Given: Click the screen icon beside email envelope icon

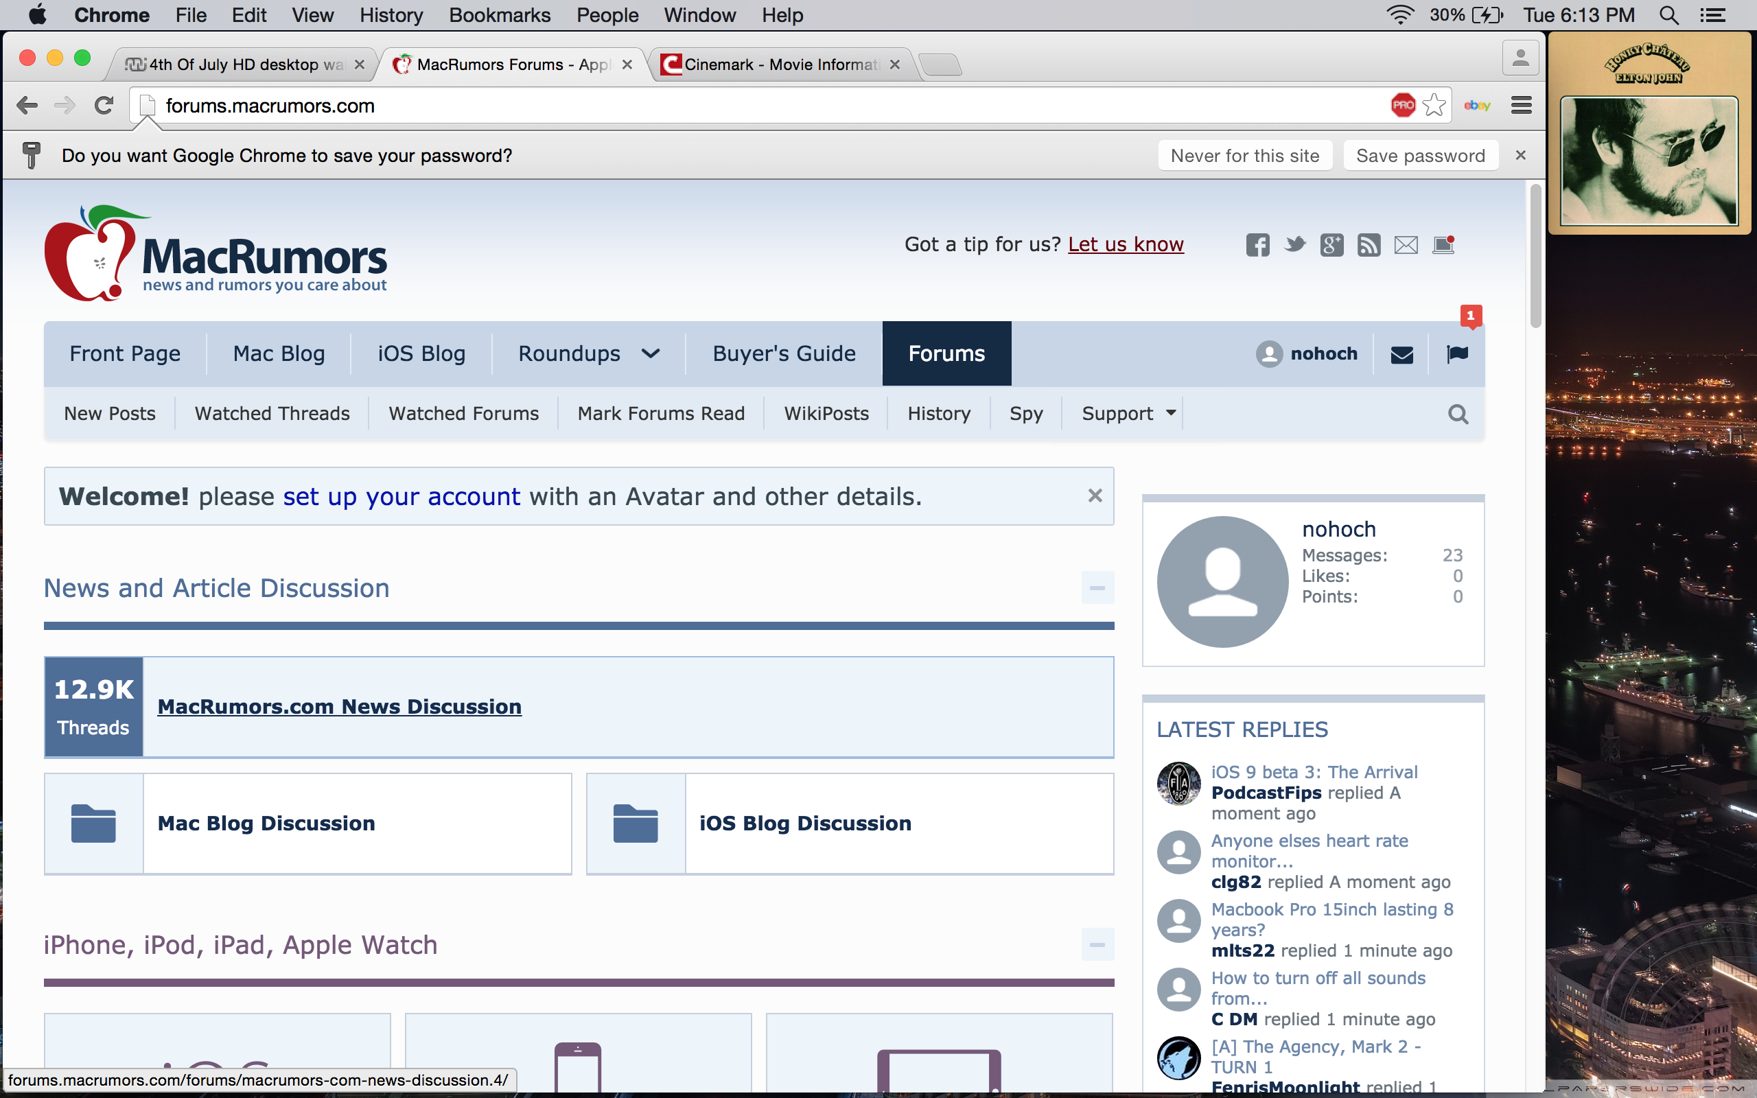Looking at the screenshot, I should (x=1443, y=245).
